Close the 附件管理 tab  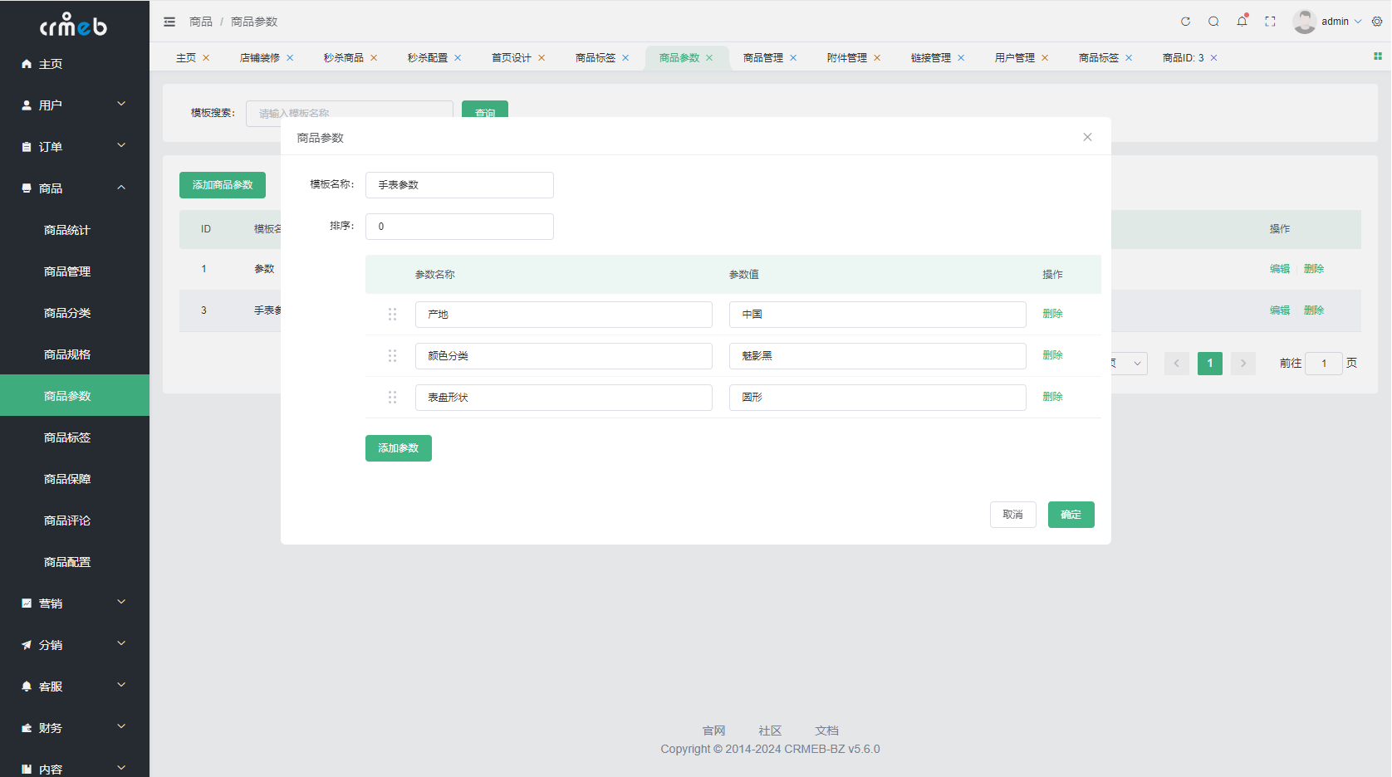877,58
